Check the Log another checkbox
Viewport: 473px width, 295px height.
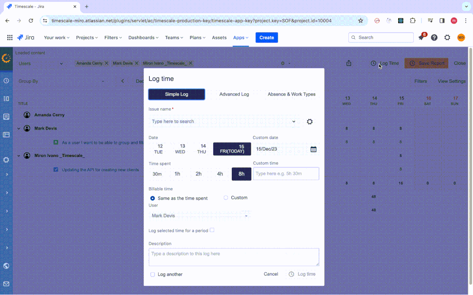click(x=153, y=274)
